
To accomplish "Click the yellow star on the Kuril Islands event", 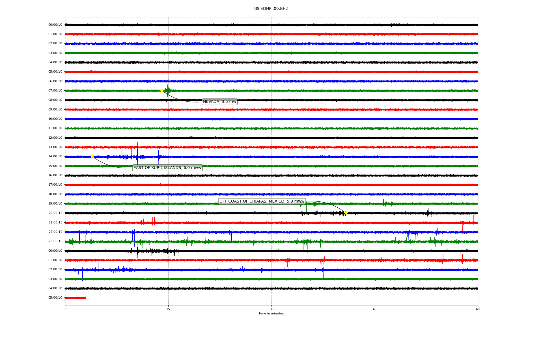I will click(92, 156).
